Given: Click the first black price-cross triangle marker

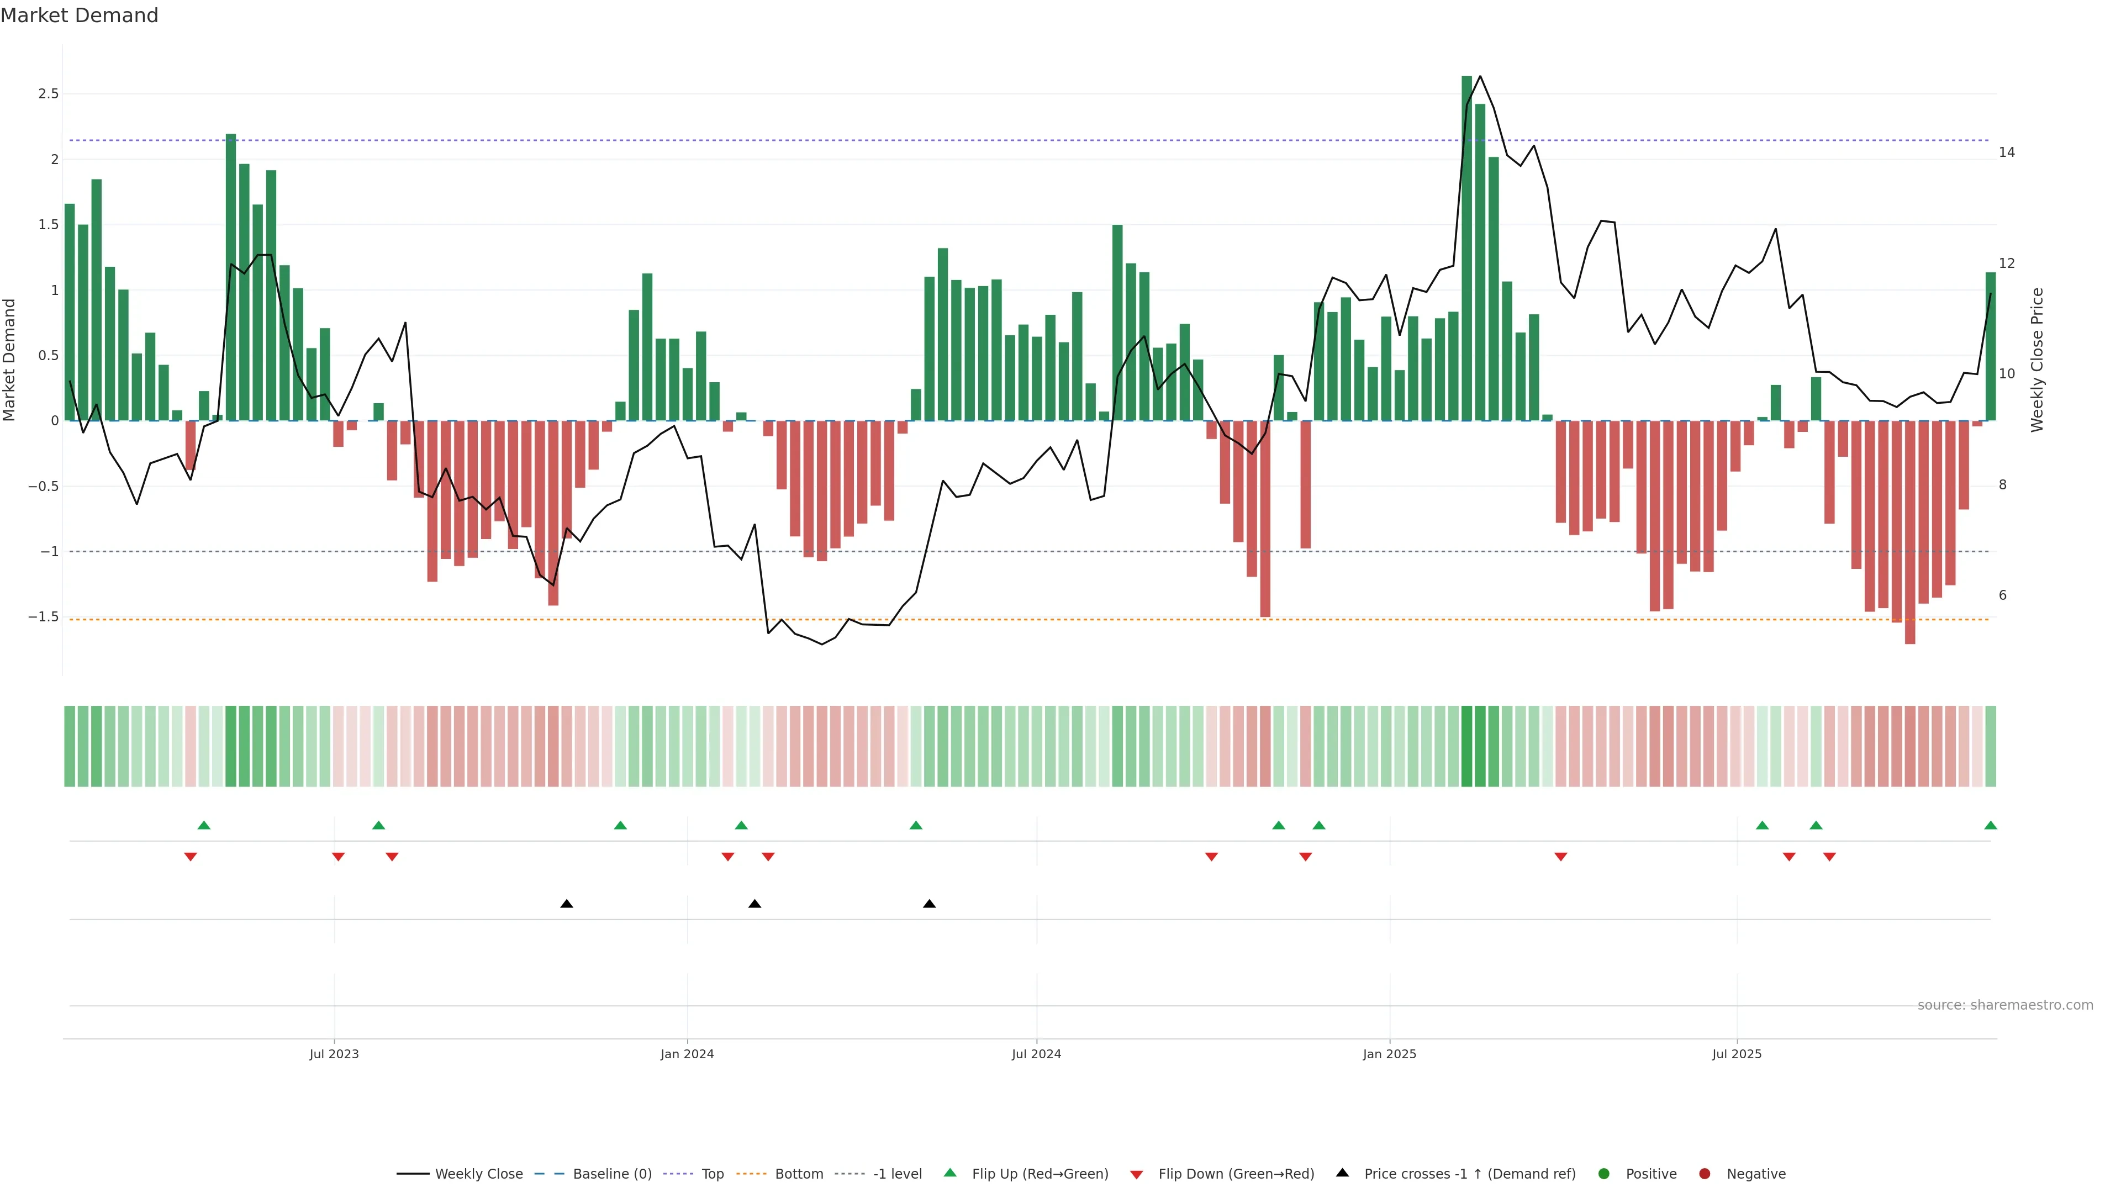Looking at the screenshot, I should point(567,904).
